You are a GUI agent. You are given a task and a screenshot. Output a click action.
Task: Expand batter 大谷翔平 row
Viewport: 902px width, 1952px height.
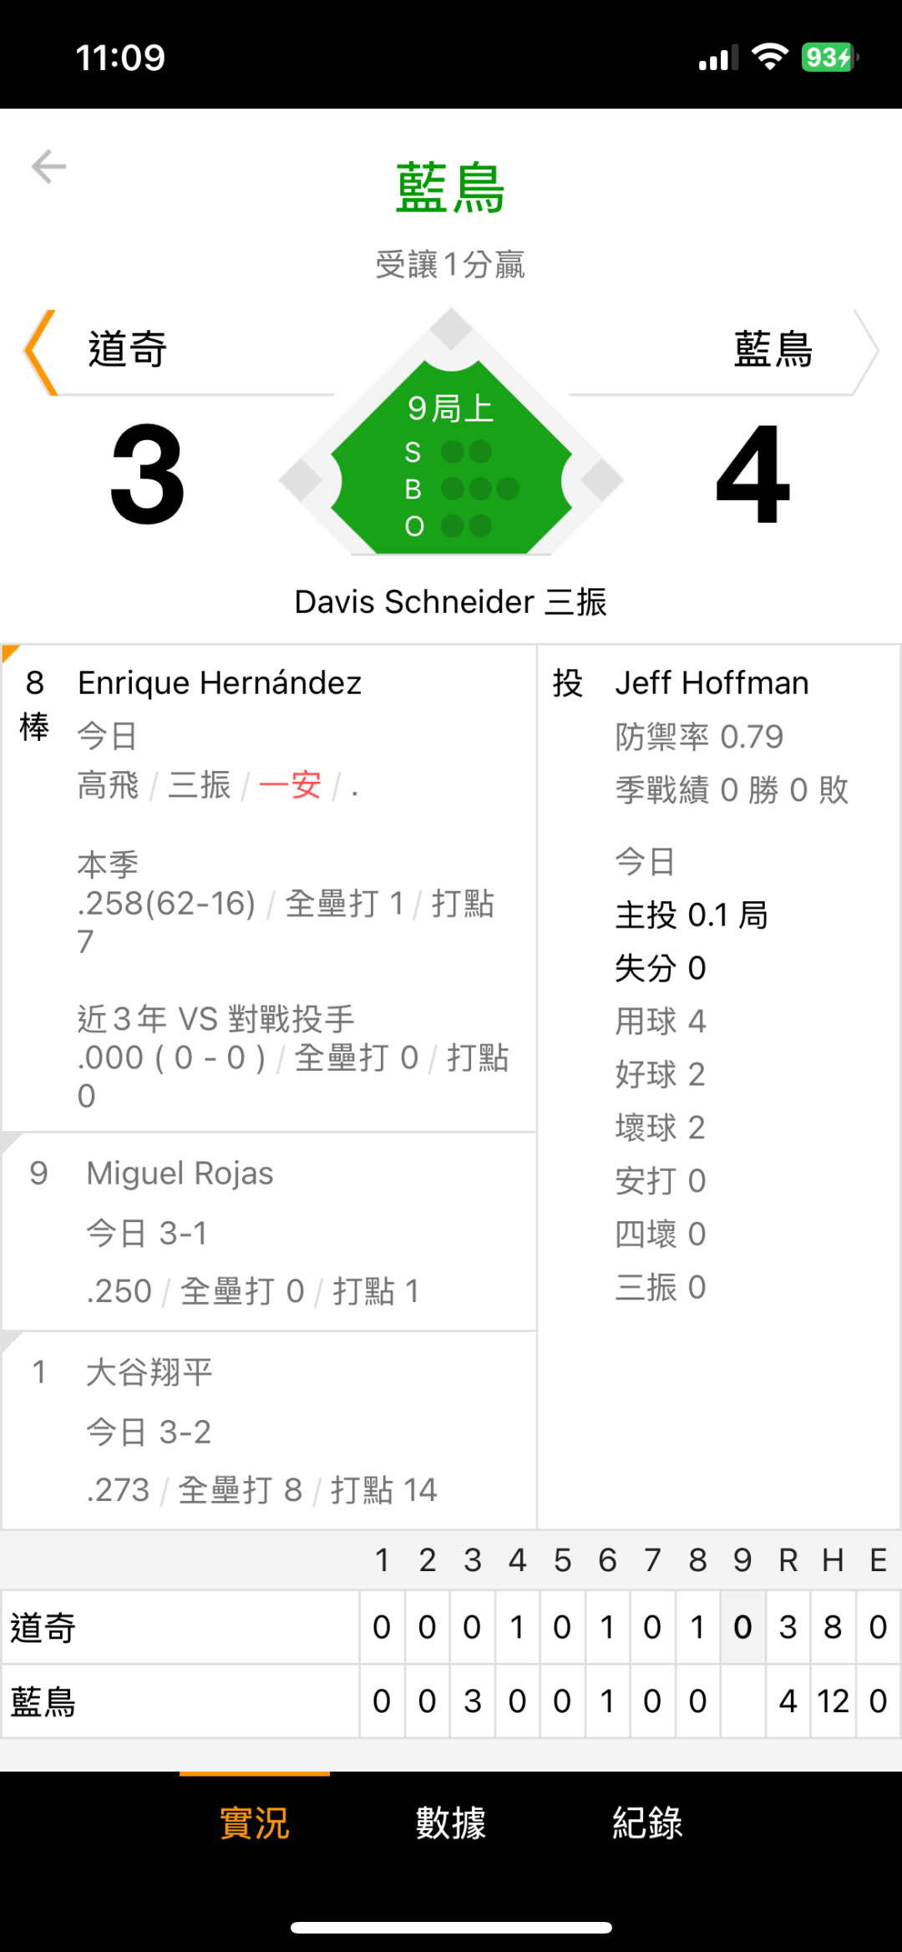(269, 1431)
